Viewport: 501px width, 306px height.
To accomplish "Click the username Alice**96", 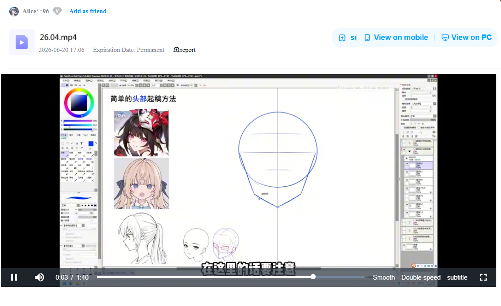I will click(x=35, y=11).
